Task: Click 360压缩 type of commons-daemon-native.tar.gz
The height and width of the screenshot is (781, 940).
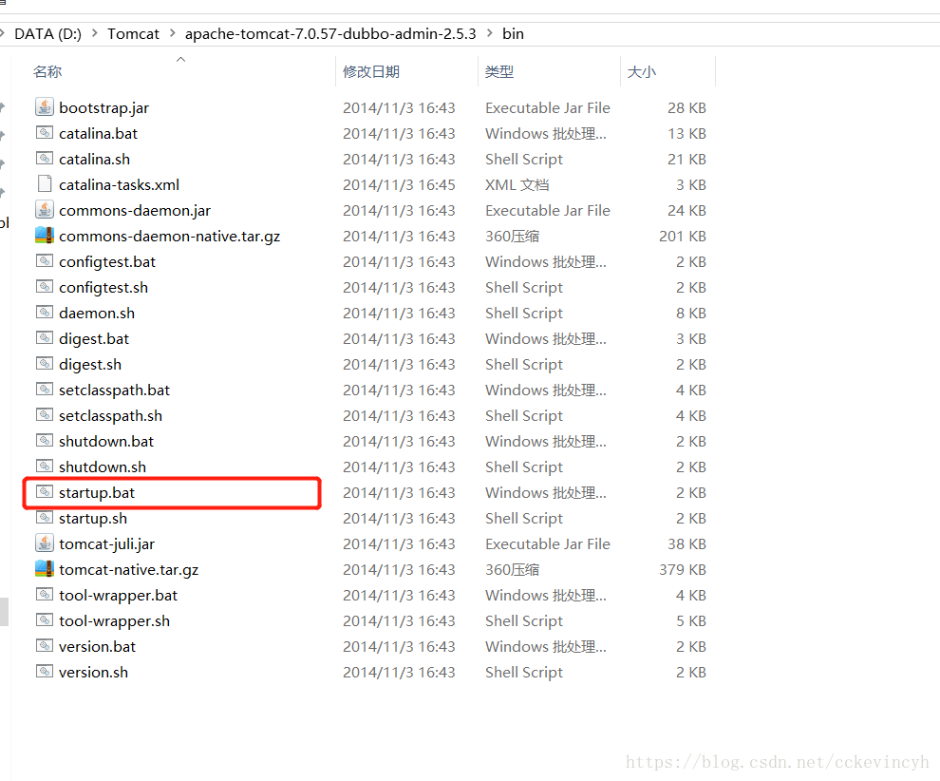Action: tap(512, 237)
